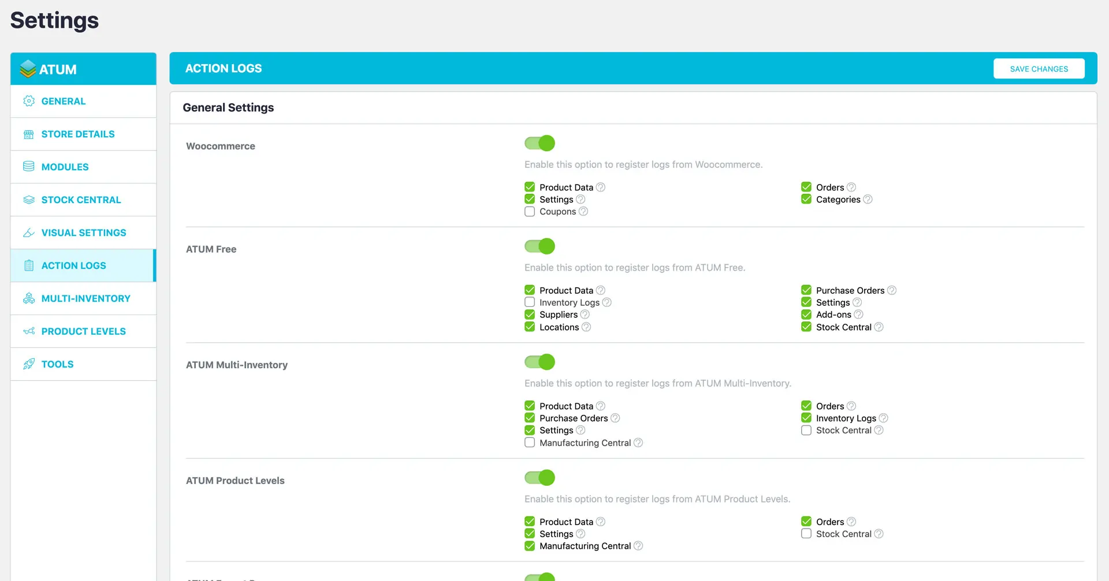Open help icon beside Multi-Inventory Manufacturing Central

point(638,443)
